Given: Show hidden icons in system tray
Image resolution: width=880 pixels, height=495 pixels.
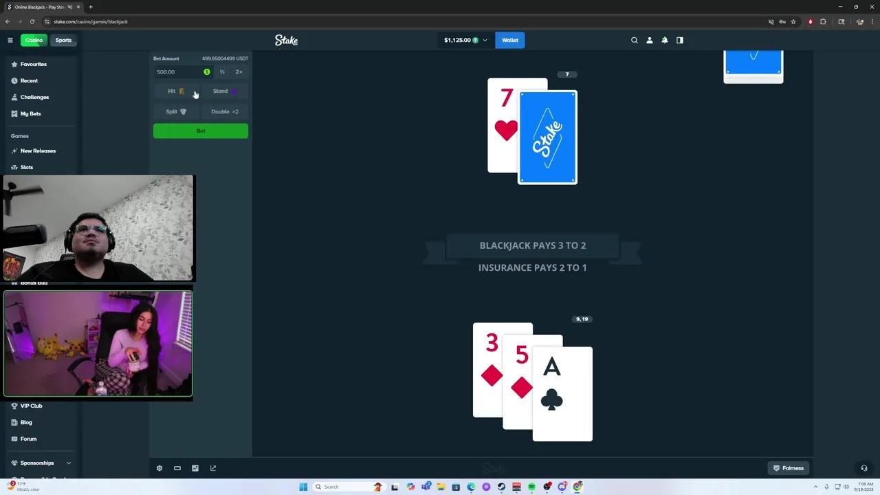Looking at the screenshot, I should tap(815, 487).
